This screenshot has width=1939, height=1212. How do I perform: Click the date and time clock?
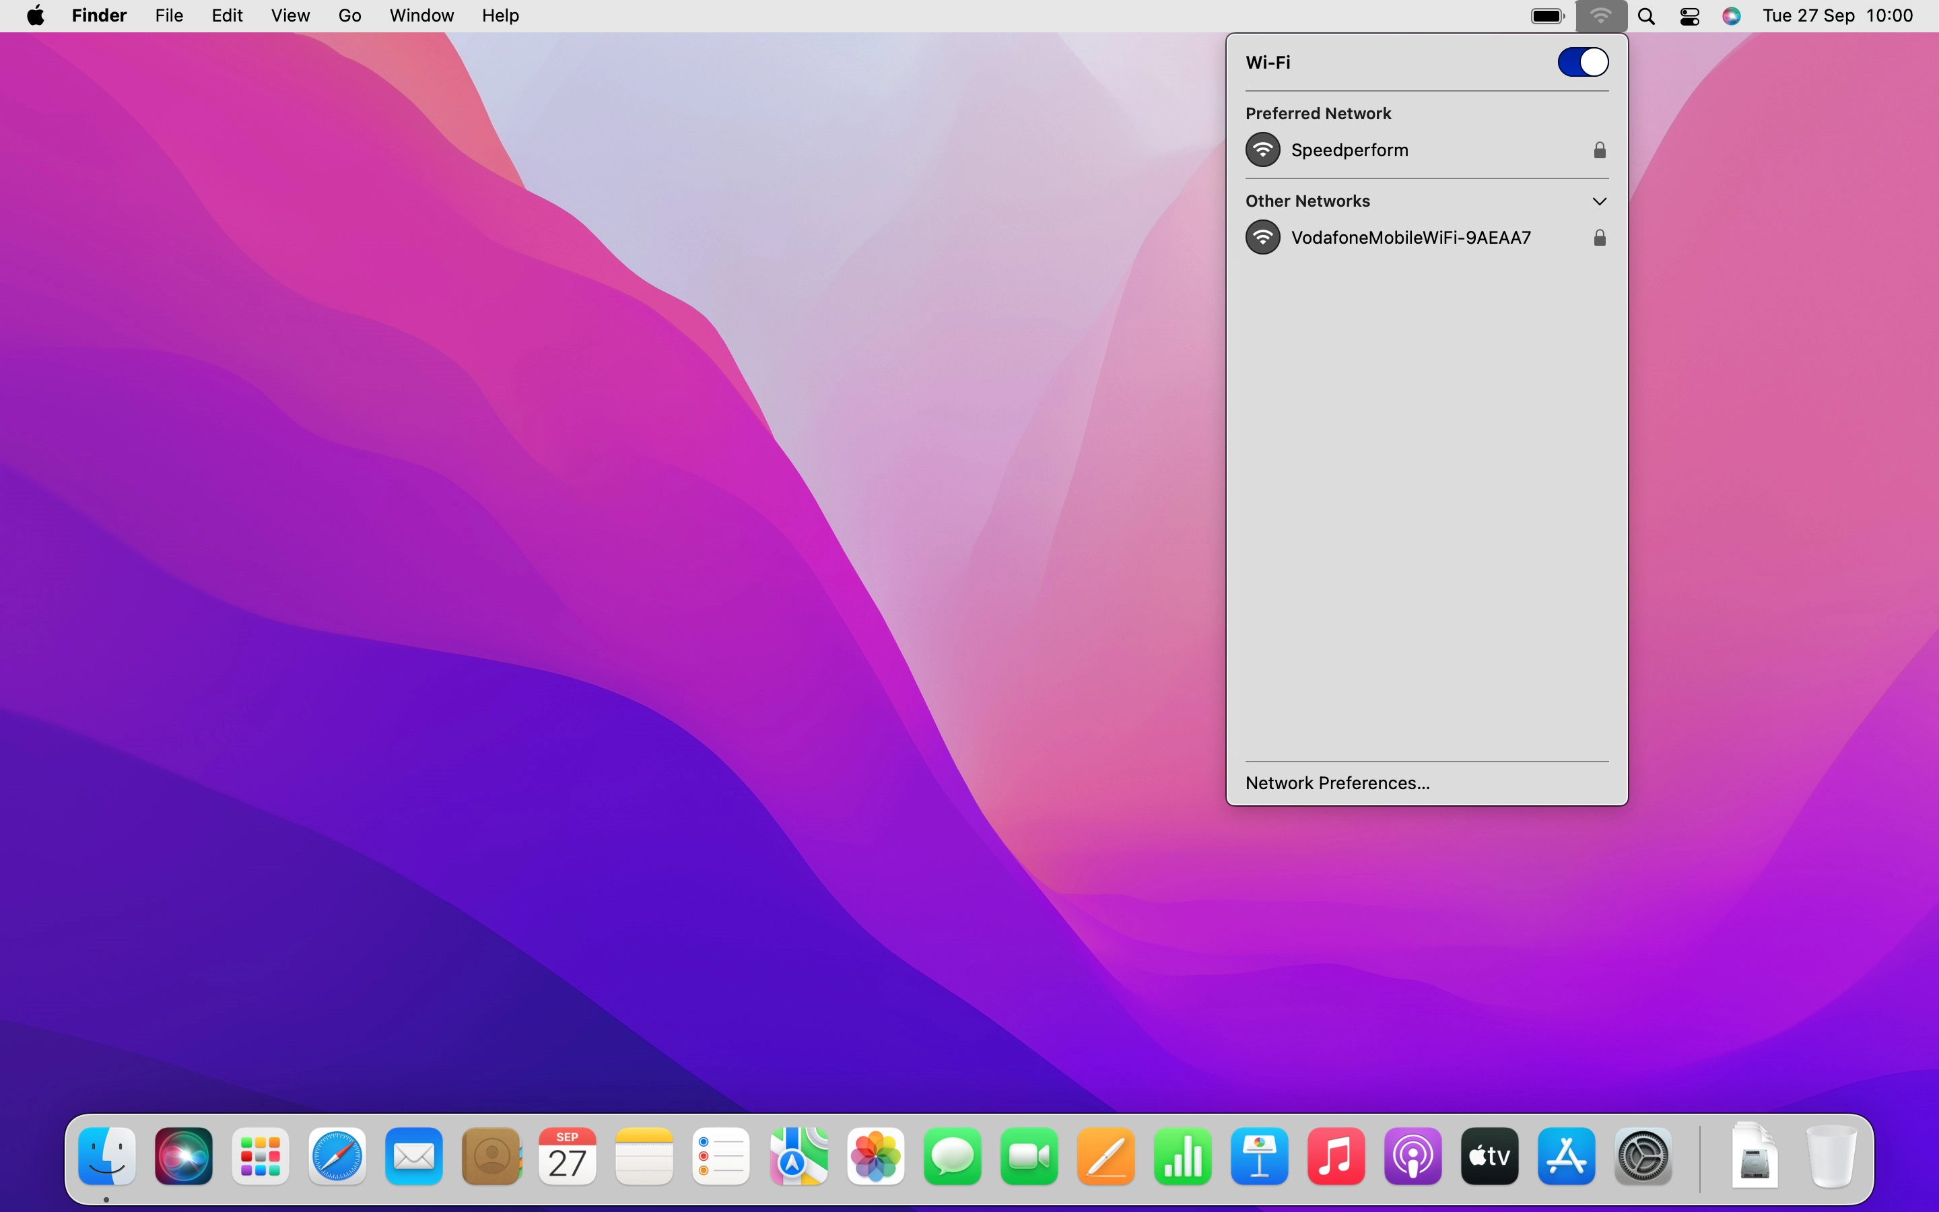[x=1838, y=16]
